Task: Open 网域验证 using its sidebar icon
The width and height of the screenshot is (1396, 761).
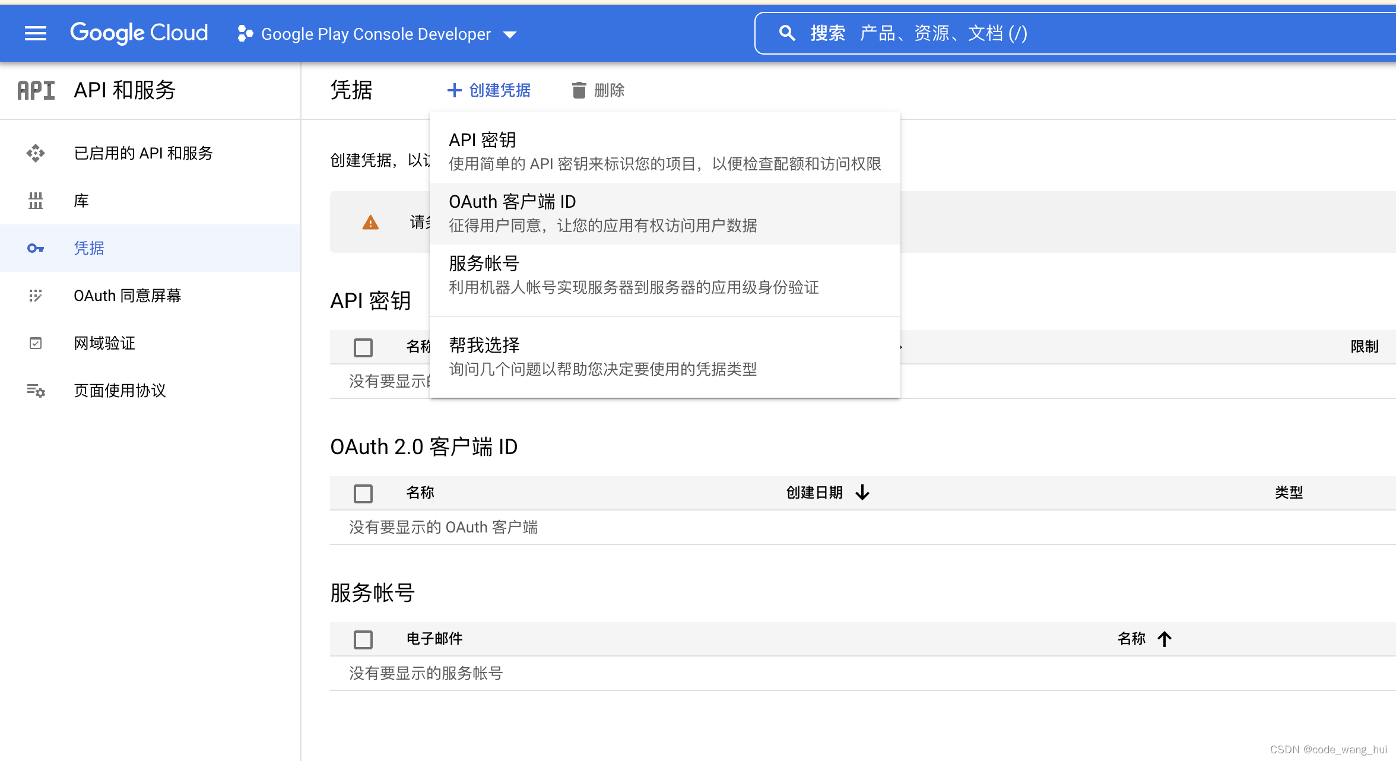Action: [x=35, y=343]
